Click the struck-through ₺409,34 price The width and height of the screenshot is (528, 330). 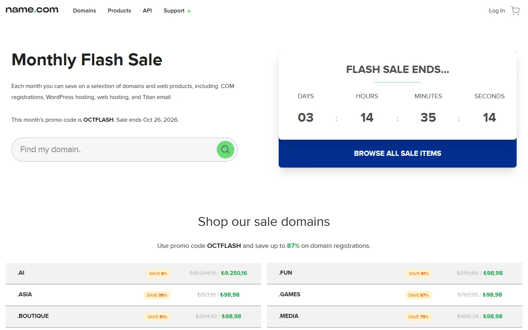pyautogui.click(x=468, y=316)
